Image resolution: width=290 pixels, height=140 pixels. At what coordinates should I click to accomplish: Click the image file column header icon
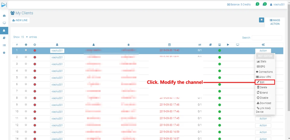point(220,45)
